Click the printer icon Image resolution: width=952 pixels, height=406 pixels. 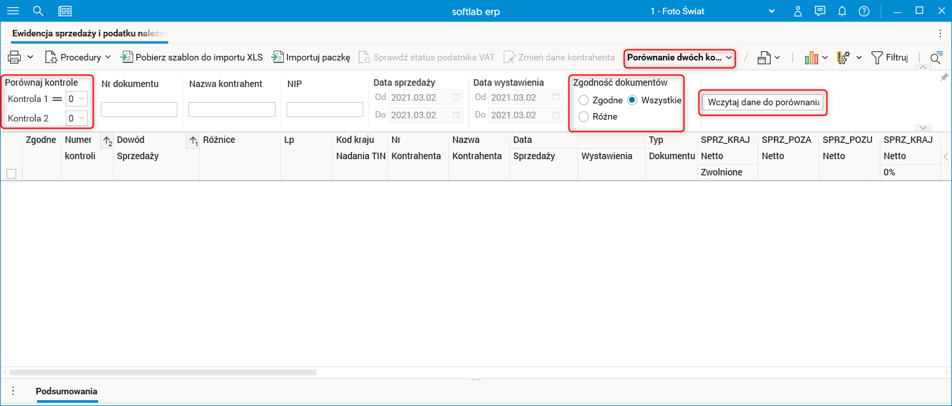(x=14, y=57)
